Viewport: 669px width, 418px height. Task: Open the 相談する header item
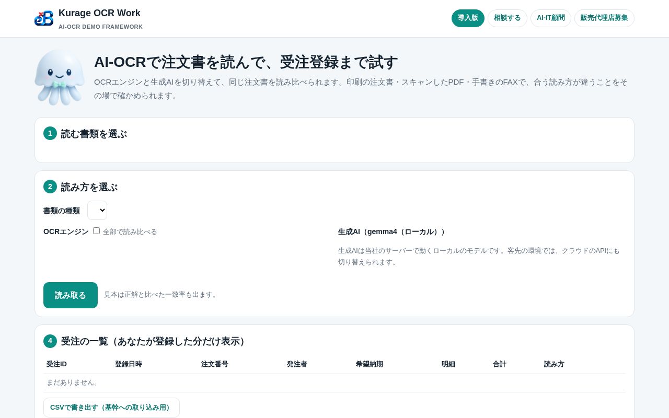(x=507, y=18)
